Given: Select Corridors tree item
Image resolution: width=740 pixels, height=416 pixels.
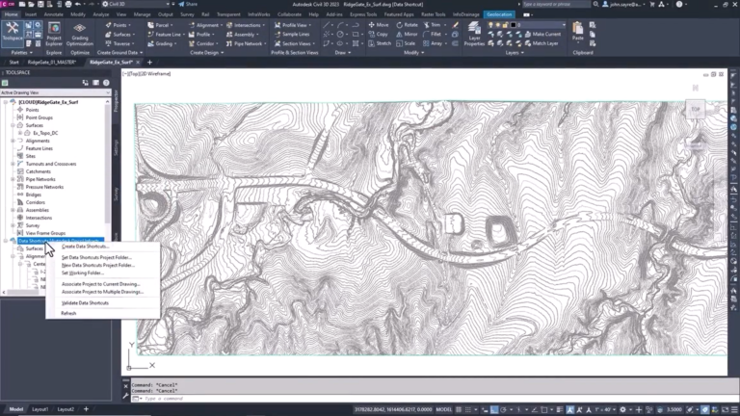Looking at the screenshot, I should click(36, 202).
